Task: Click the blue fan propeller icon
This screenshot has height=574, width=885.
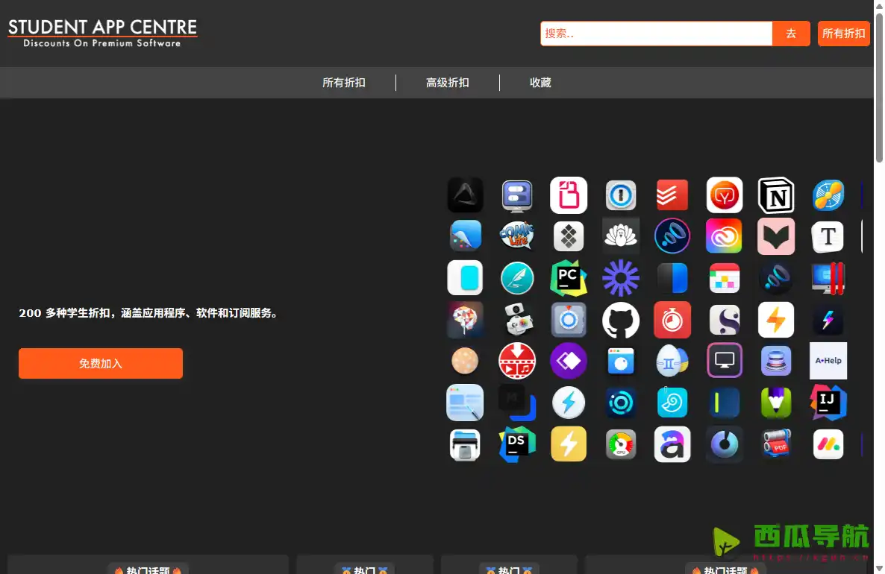Action: [828, 195]
